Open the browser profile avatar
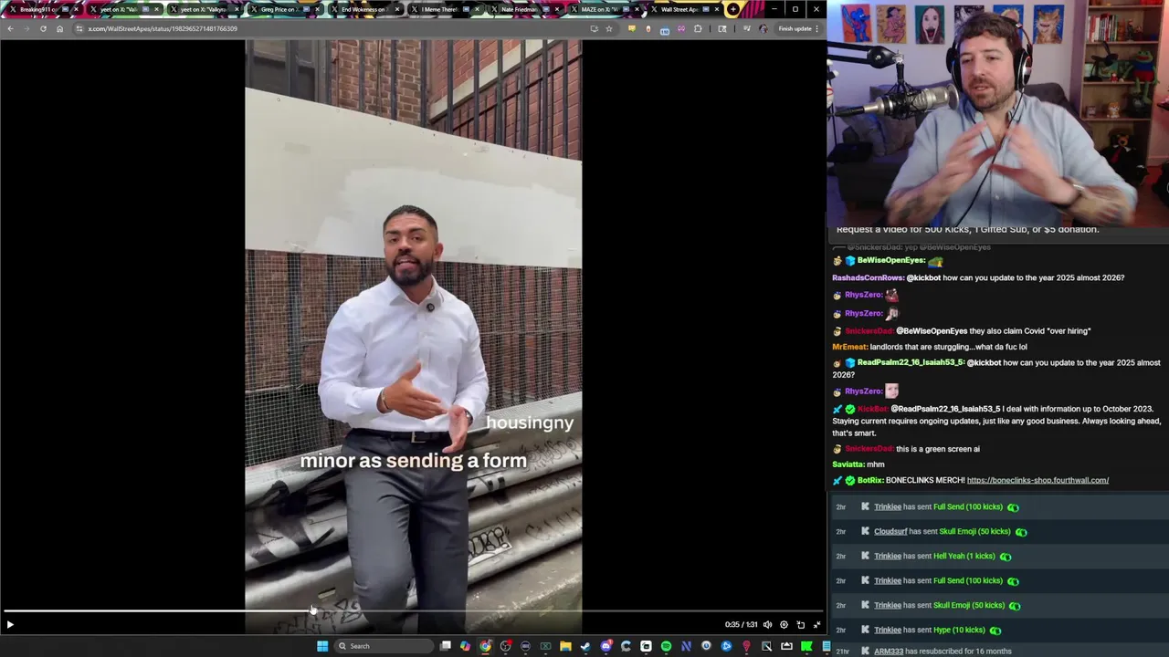This screenshot has height=657, width=1169. 764,28
